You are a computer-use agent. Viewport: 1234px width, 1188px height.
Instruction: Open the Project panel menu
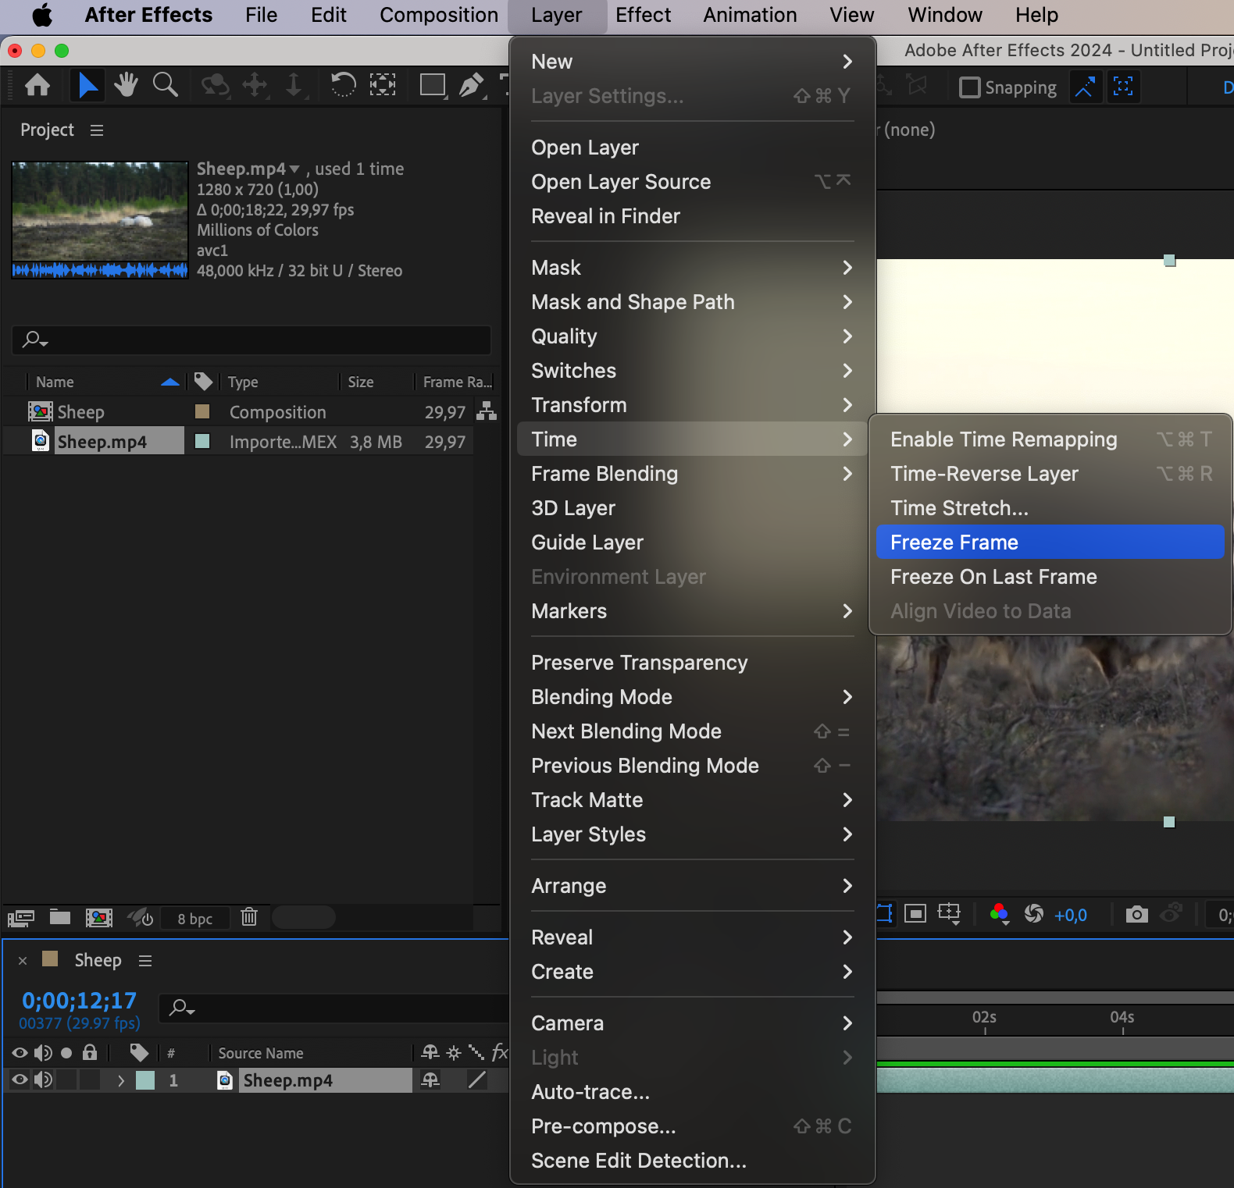[x=97, y=130]
